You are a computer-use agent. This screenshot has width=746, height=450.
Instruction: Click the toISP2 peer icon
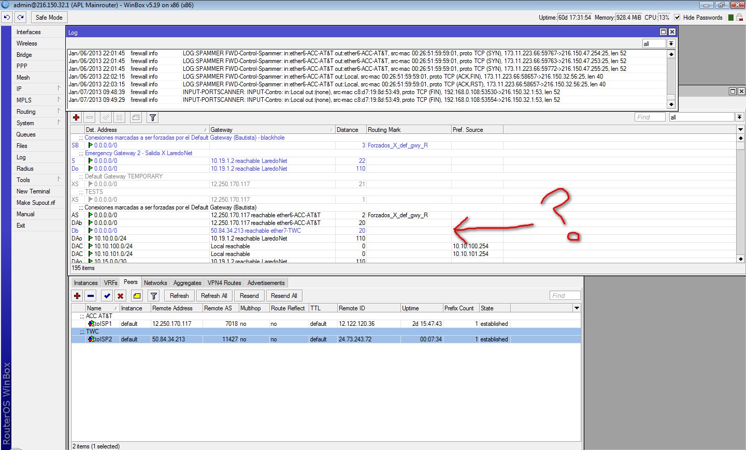[x=91, y=339]
